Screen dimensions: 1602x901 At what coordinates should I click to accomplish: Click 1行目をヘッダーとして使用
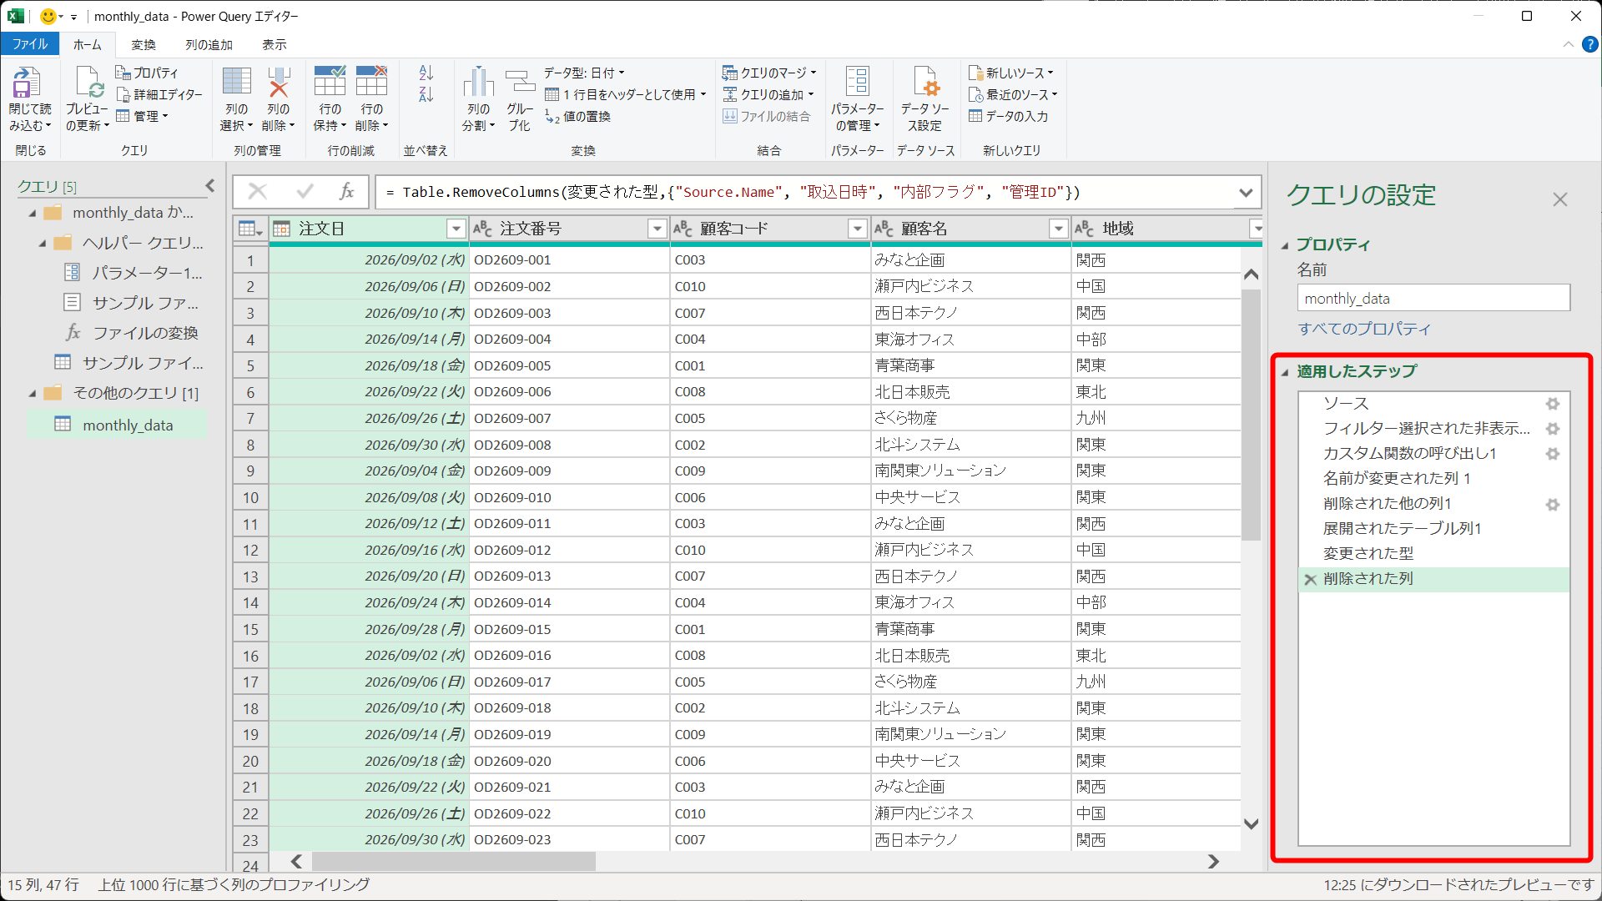626,94
